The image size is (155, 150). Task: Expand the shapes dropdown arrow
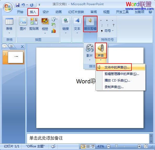click(x=57, y=19)
